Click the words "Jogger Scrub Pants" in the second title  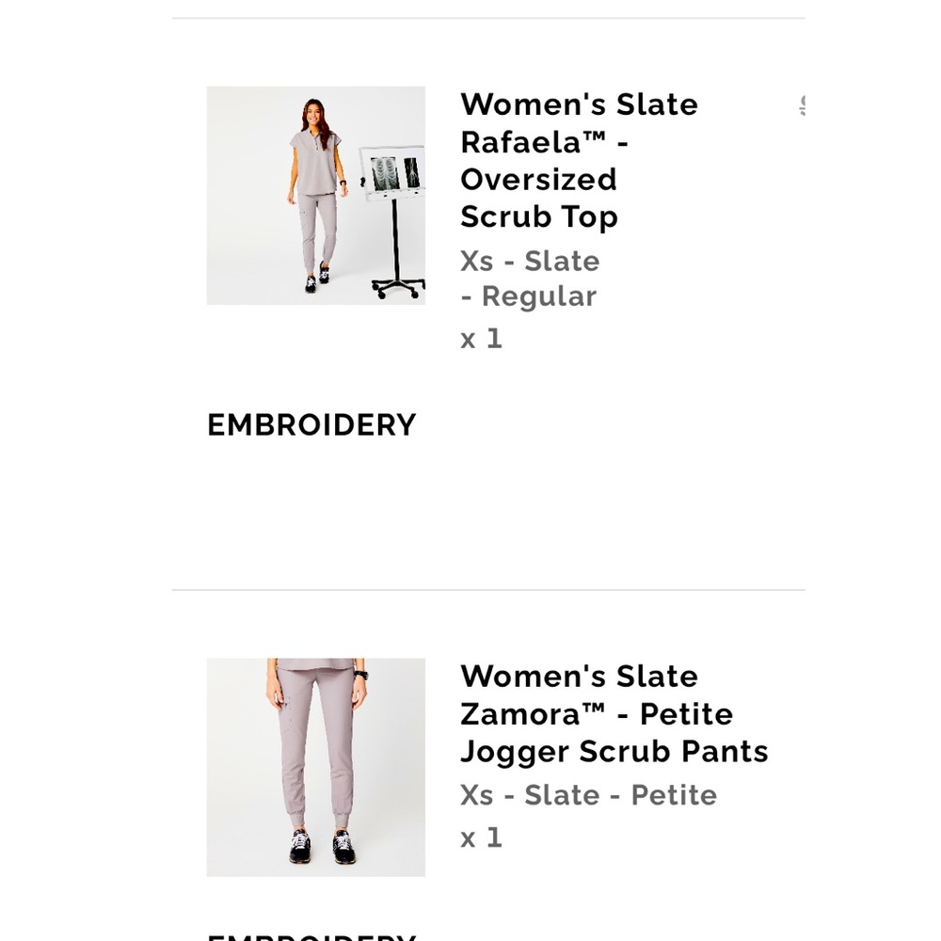pos(614,751)
